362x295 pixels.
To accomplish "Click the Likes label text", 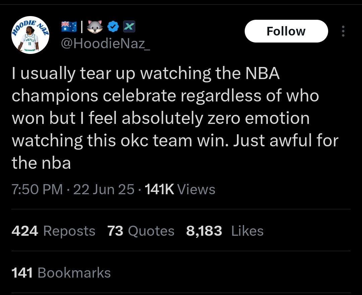I will point(247,231).
